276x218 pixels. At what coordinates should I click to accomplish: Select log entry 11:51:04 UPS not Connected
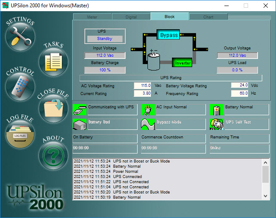(x=111, y=187)
